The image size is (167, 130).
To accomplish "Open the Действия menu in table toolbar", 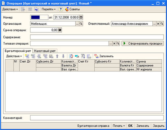I will [x=14, y=56].
